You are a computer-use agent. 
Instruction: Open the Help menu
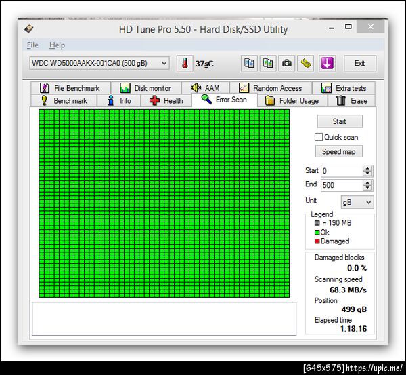click(x=58, y=45)
